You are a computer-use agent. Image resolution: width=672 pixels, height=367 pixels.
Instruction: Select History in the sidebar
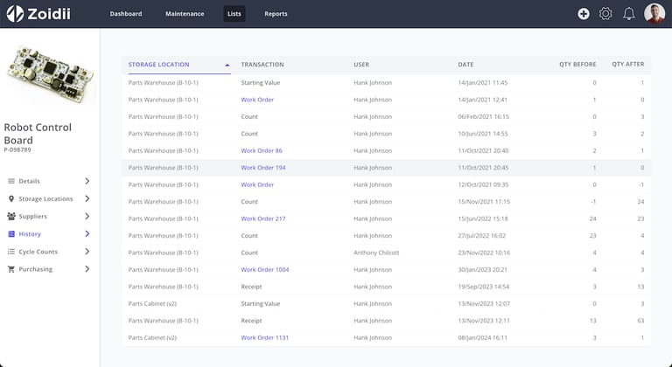(x=30, y=234)
